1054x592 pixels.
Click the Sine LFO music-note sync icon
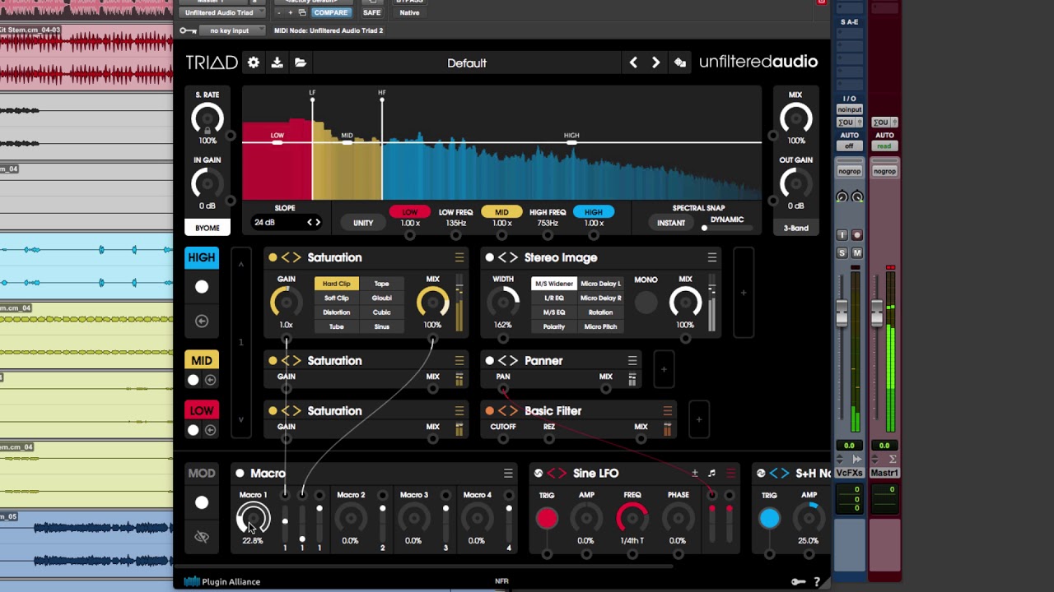click(712, 473)
